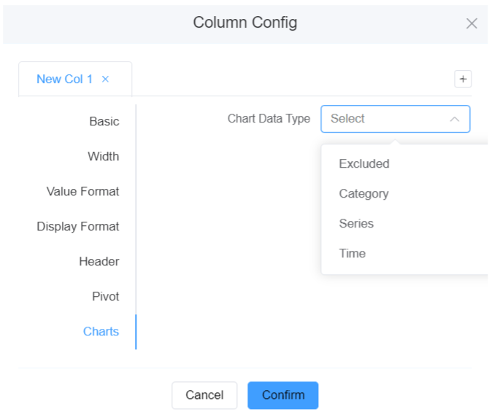
Task: Remove the New Col 1 tab
Action: [x=105, y=79]
